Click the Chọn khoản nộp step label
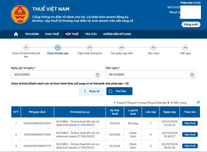Screen dimensions: 207x152 [58, 53]
